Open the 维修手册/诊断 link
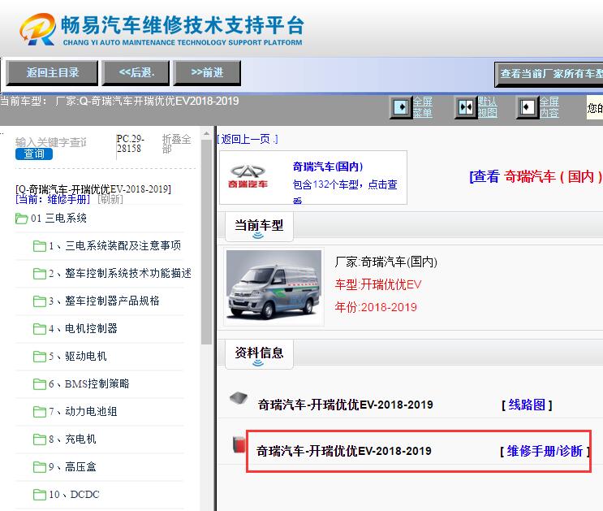 [x=545, y=451]
